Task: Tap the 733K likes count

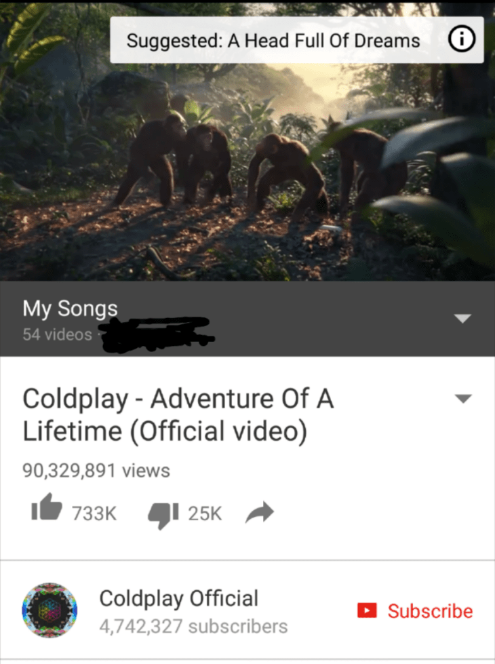Action: click(x=94, y=513)
